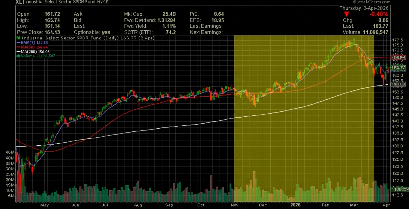Open the StockCharts.com watermark link

tap(372, 2)
